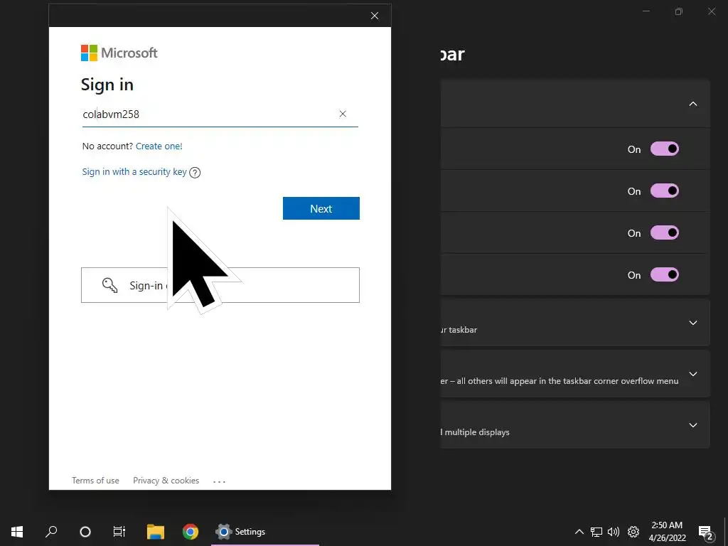Click the gear icon in the system tray
728x546 pixels.
coord(633,532)
